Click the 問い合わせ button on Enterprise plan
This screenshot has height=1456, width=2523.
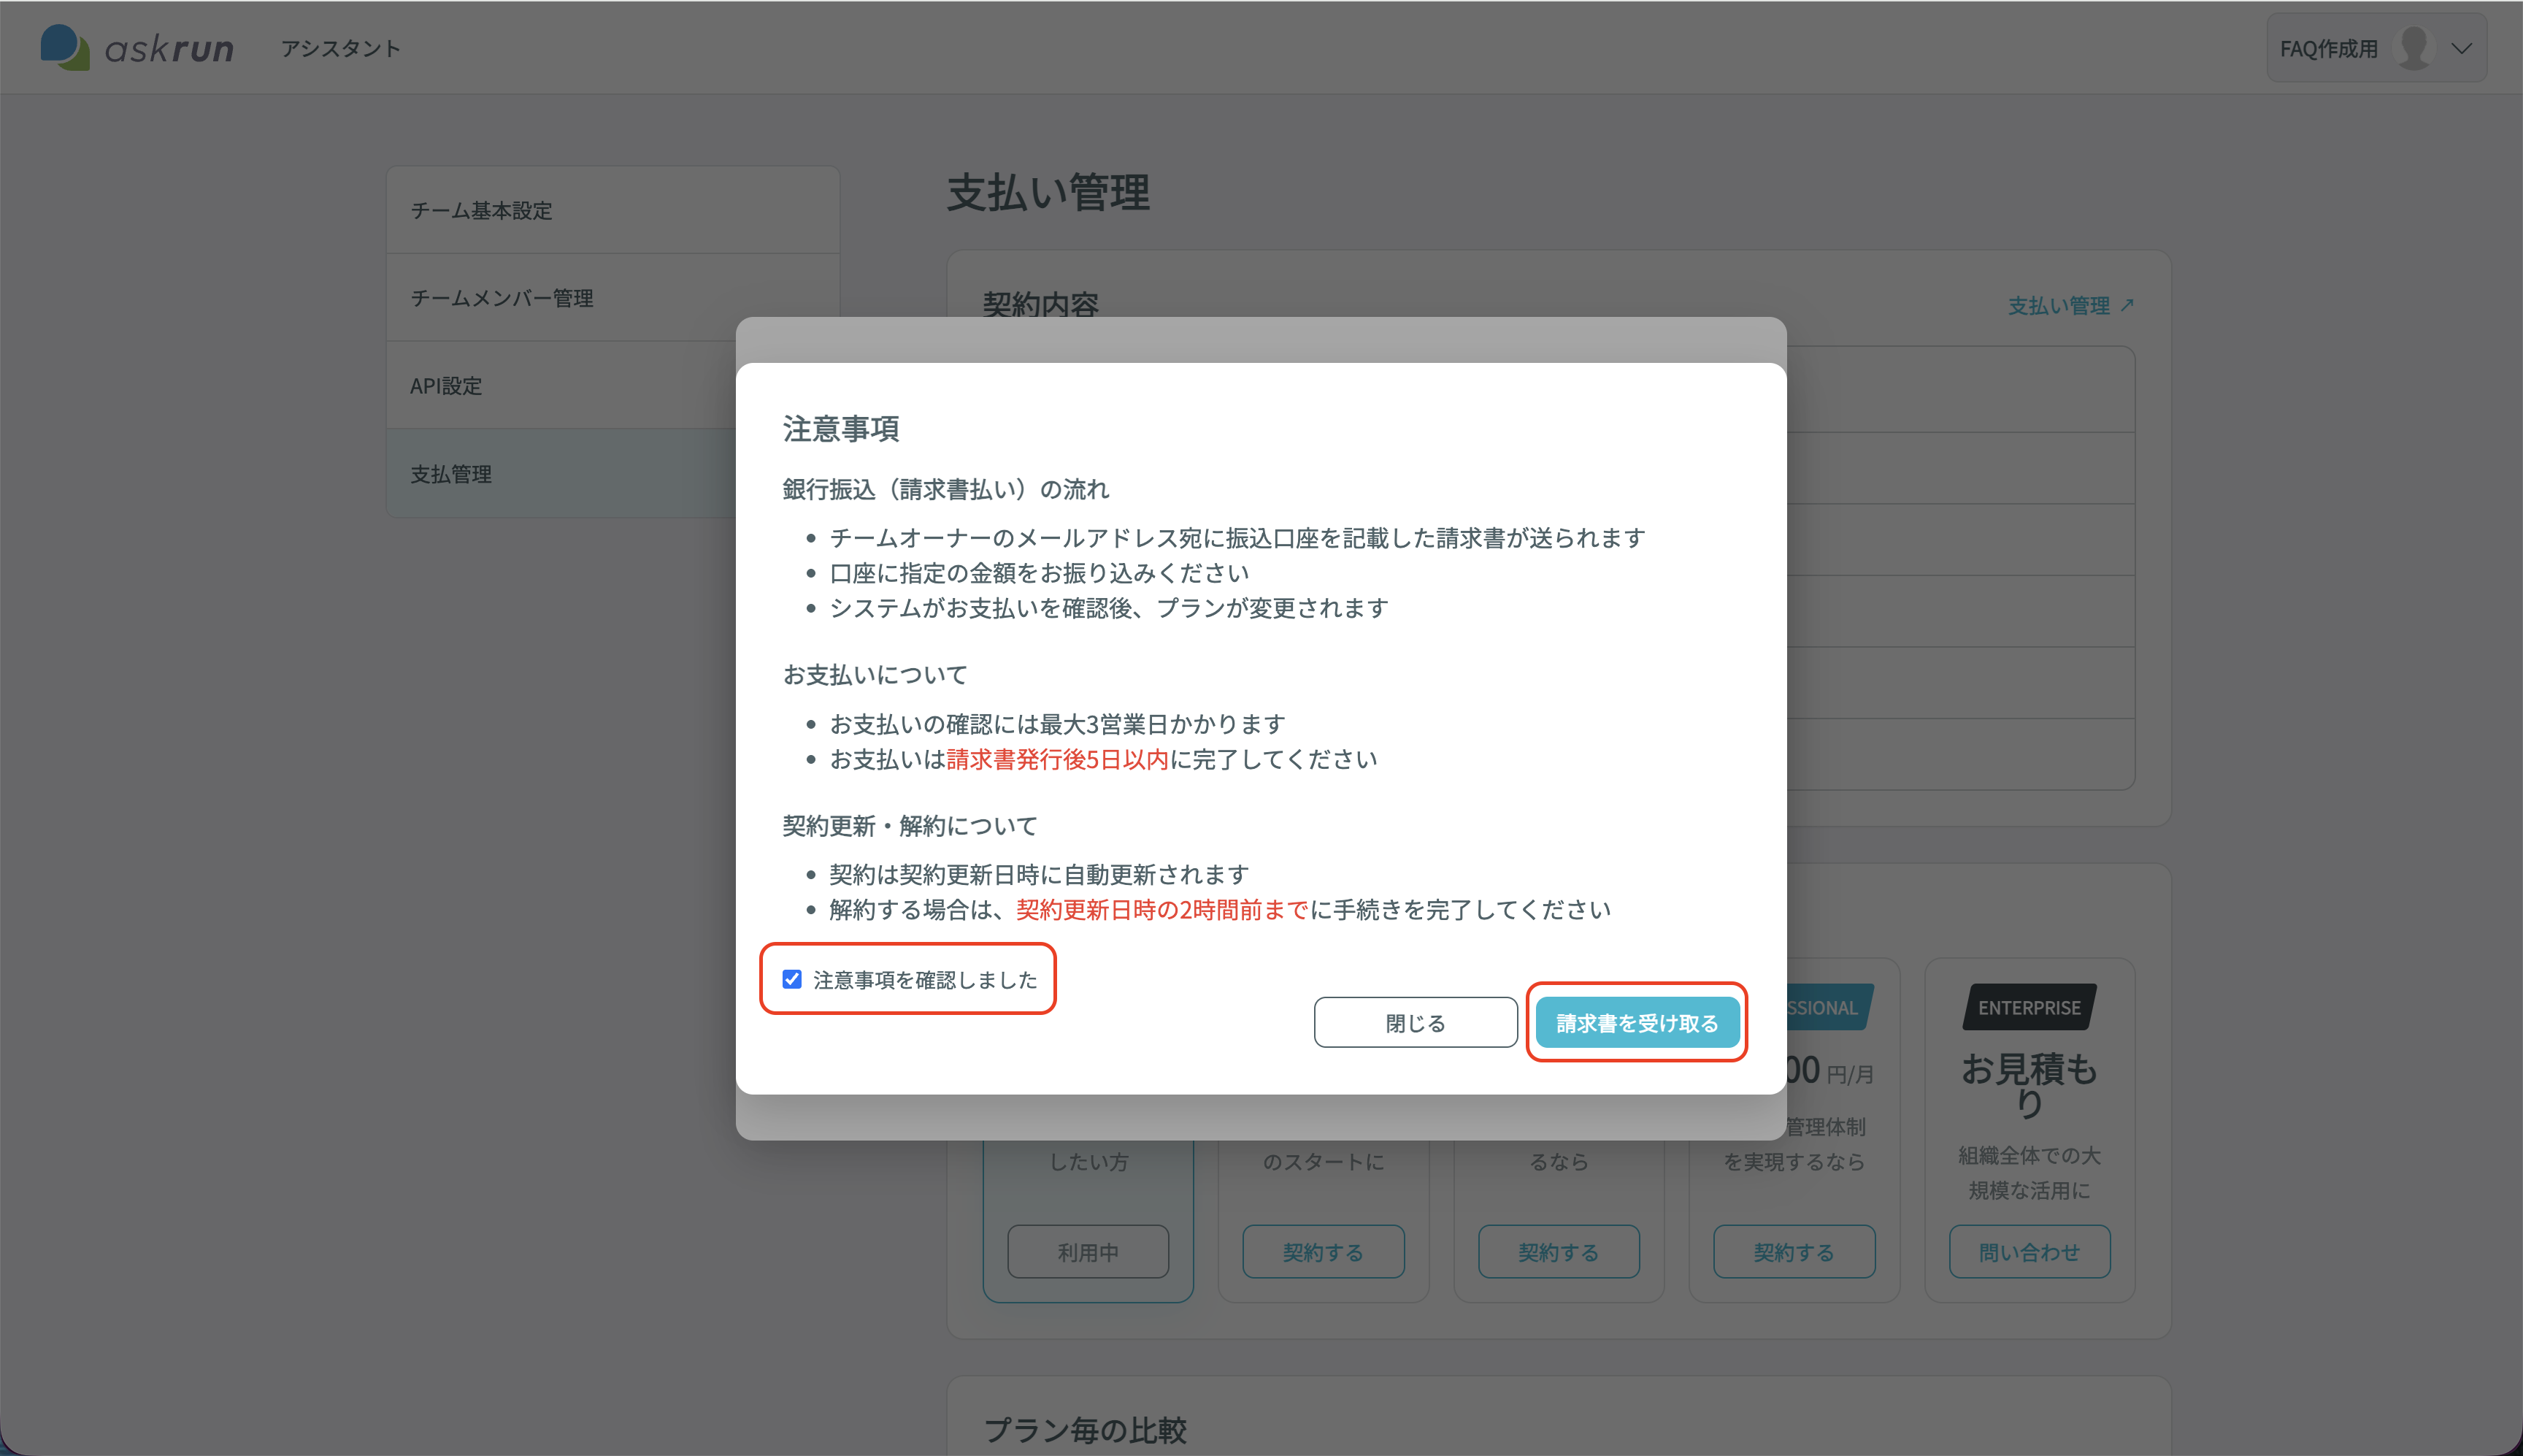[2029, 1251]
